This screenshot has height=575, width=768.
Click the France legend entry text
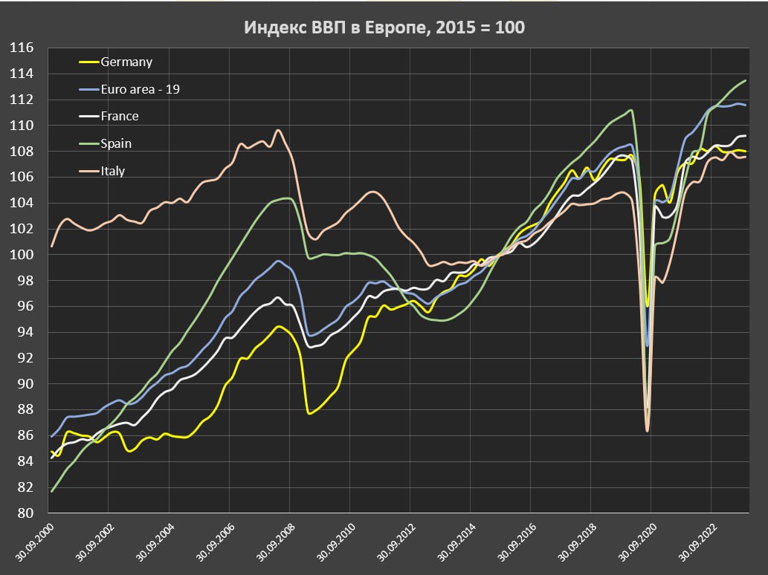coord(119,116)
